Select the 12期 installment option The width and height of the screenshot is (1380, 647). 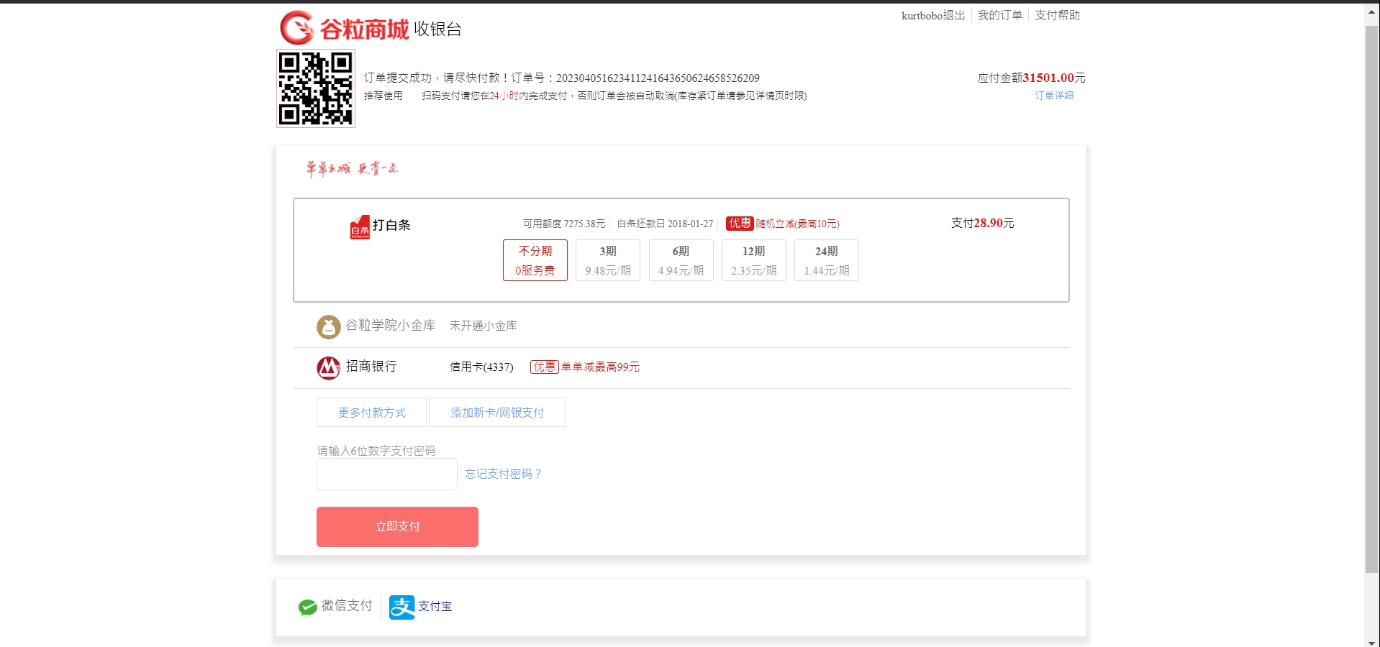pyautogui.click(x=753, y=260)
